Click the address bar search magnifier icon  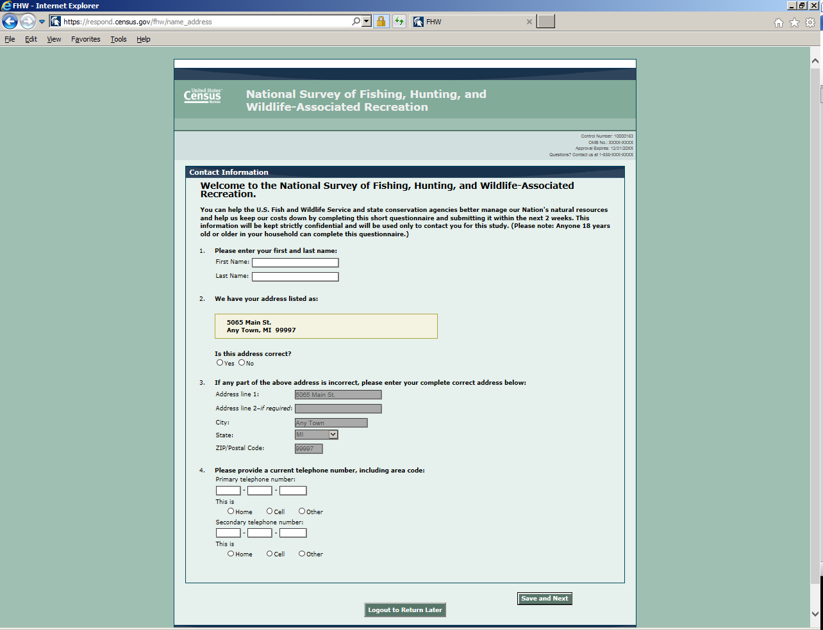click(x=356, y=22)
